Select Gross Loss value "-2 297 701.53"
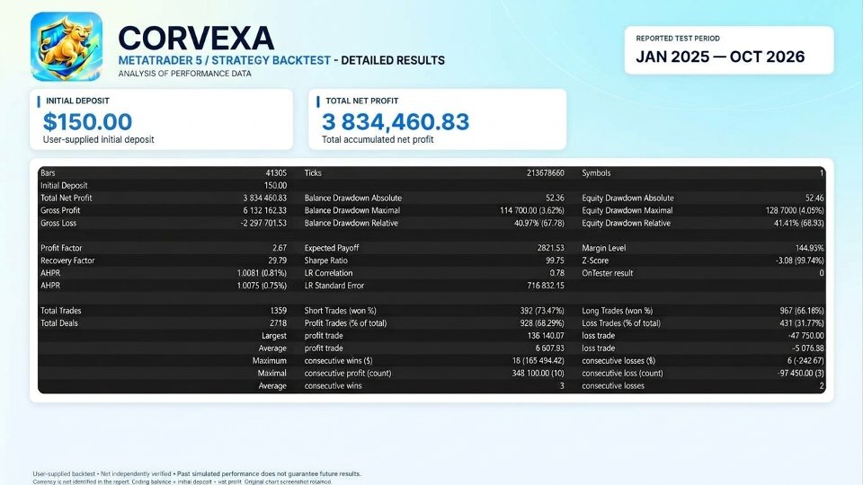The height and width of the screenshot is (485, 863). 263,224
